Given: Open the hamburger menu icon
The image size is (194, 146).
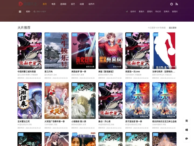Looking at the screenshot, I should pos(20,12).
